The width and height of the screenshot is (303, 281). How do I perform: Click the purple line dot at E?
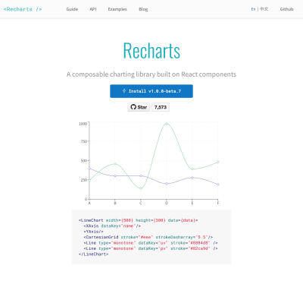click(192, 178)
